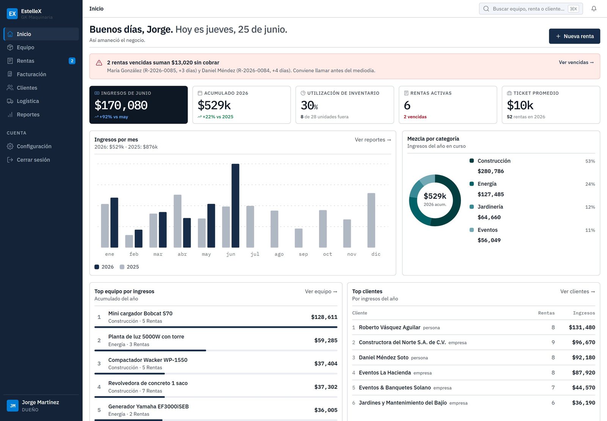Follow the Ver vencidas link

click(x=576, y=63)
